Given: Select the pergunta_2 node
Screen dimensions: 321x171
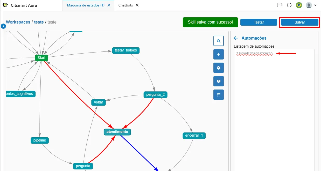Looking at the screenshot, I should click(155, 95).
